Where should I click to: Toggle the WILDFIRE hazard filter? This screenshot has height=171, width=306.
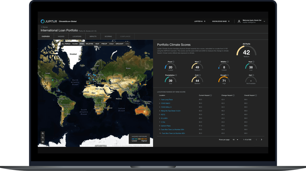89,44
